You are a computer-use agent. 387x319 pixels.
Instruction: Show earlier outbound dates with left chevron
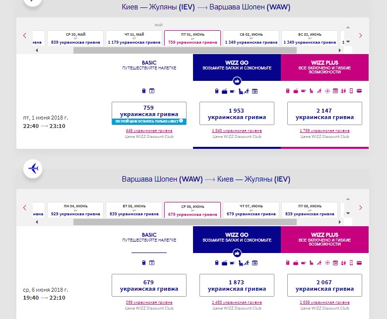click(x=25, y=36)
